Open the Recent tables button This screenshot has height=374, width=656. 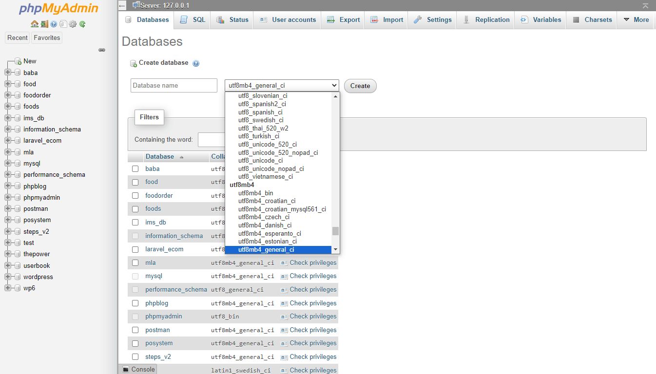tap(18, 38)
